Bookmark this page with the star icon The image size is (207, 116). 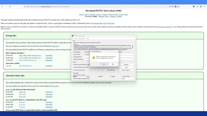tap(179, 6)
